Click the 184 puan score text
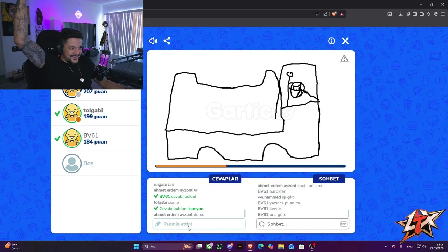Viewport: 448px width, 252px height. pos(95,142)
